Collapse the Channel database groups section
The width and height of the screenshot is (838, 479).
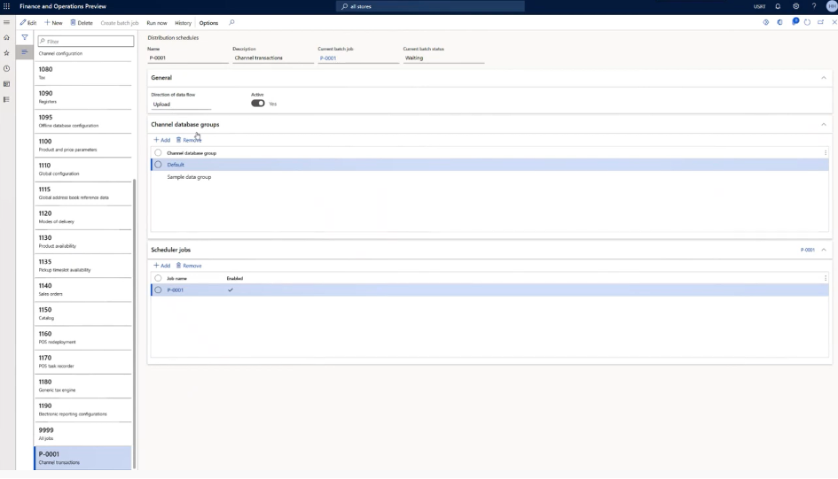[x=823, y=125]
